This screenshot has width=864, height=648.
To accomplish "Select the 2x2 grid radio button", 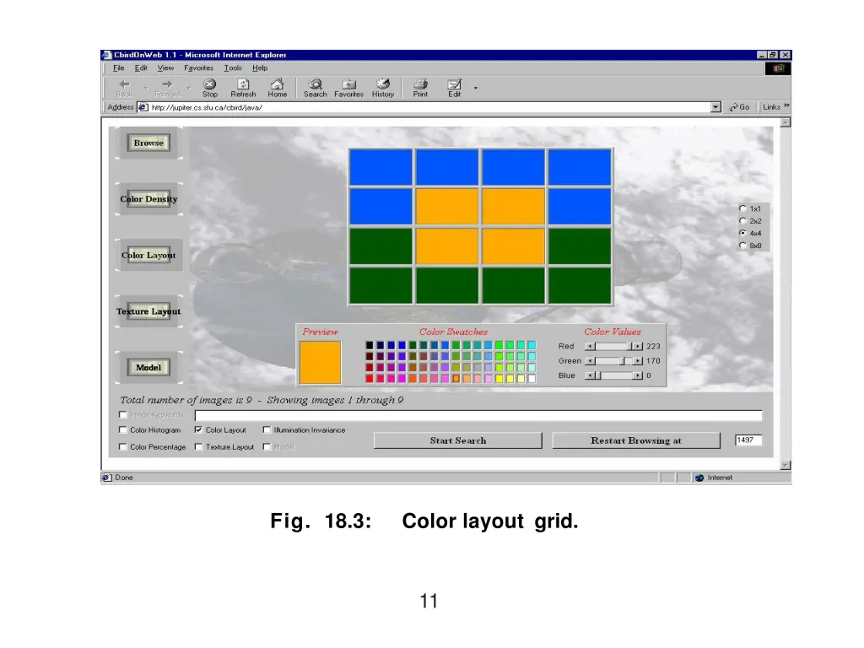I will point(742,220).
